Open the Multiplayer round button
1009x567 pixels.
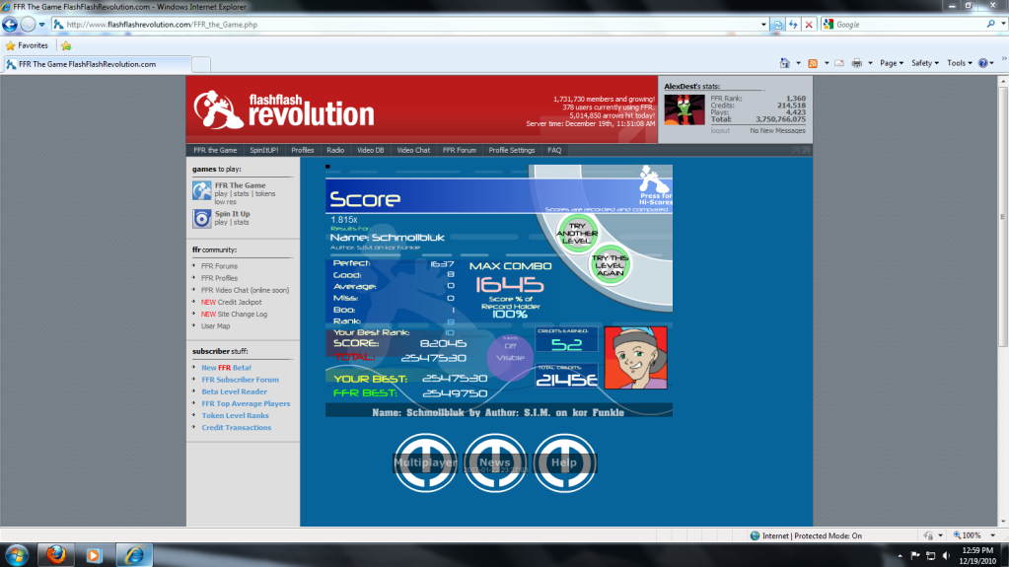point(426,462)
